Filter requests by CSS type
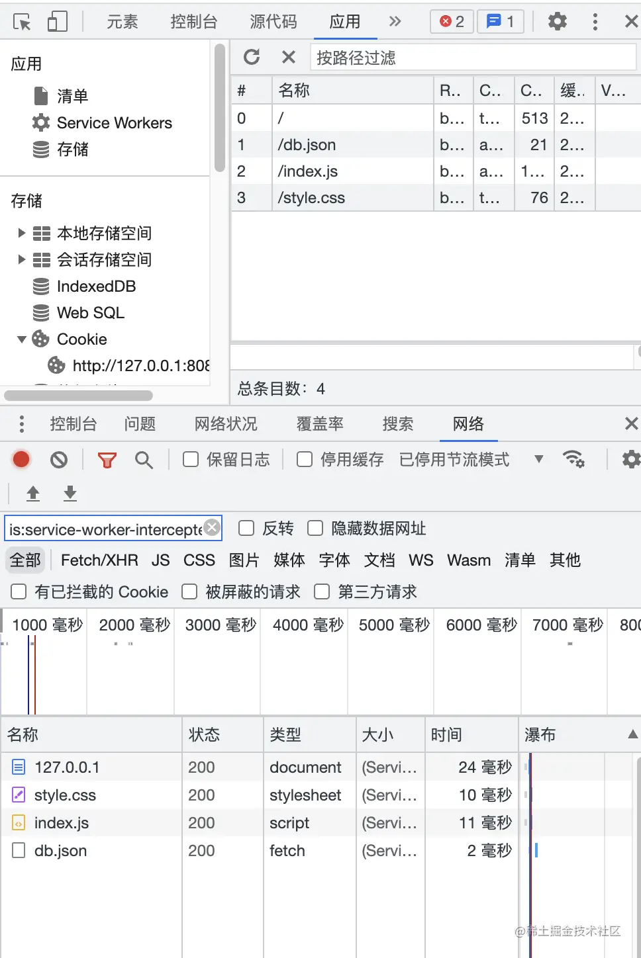Screen dimensions: 641x958 pos(199,560)
